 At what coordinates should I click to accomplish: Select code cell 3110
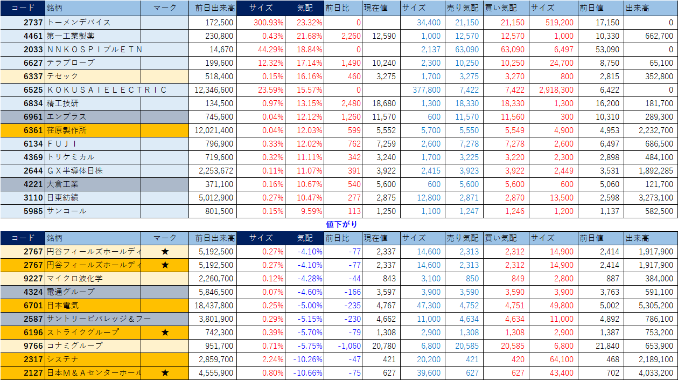click(x=23, y=198)
